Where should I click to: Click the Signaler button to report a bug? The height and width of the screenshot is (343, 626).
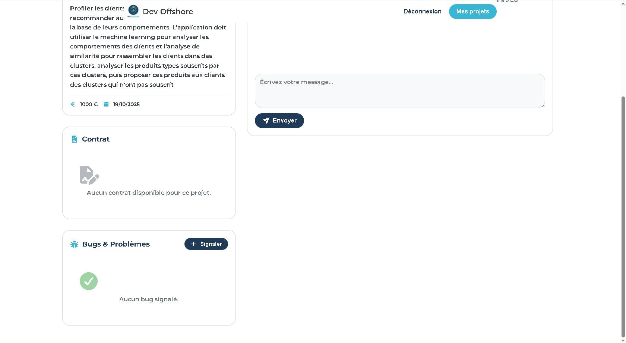click(206, 244)
